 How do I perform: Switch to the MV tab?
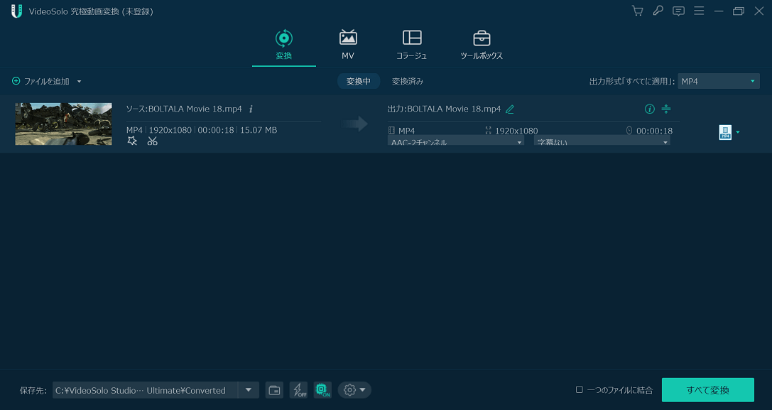click(x=348, y=45)
